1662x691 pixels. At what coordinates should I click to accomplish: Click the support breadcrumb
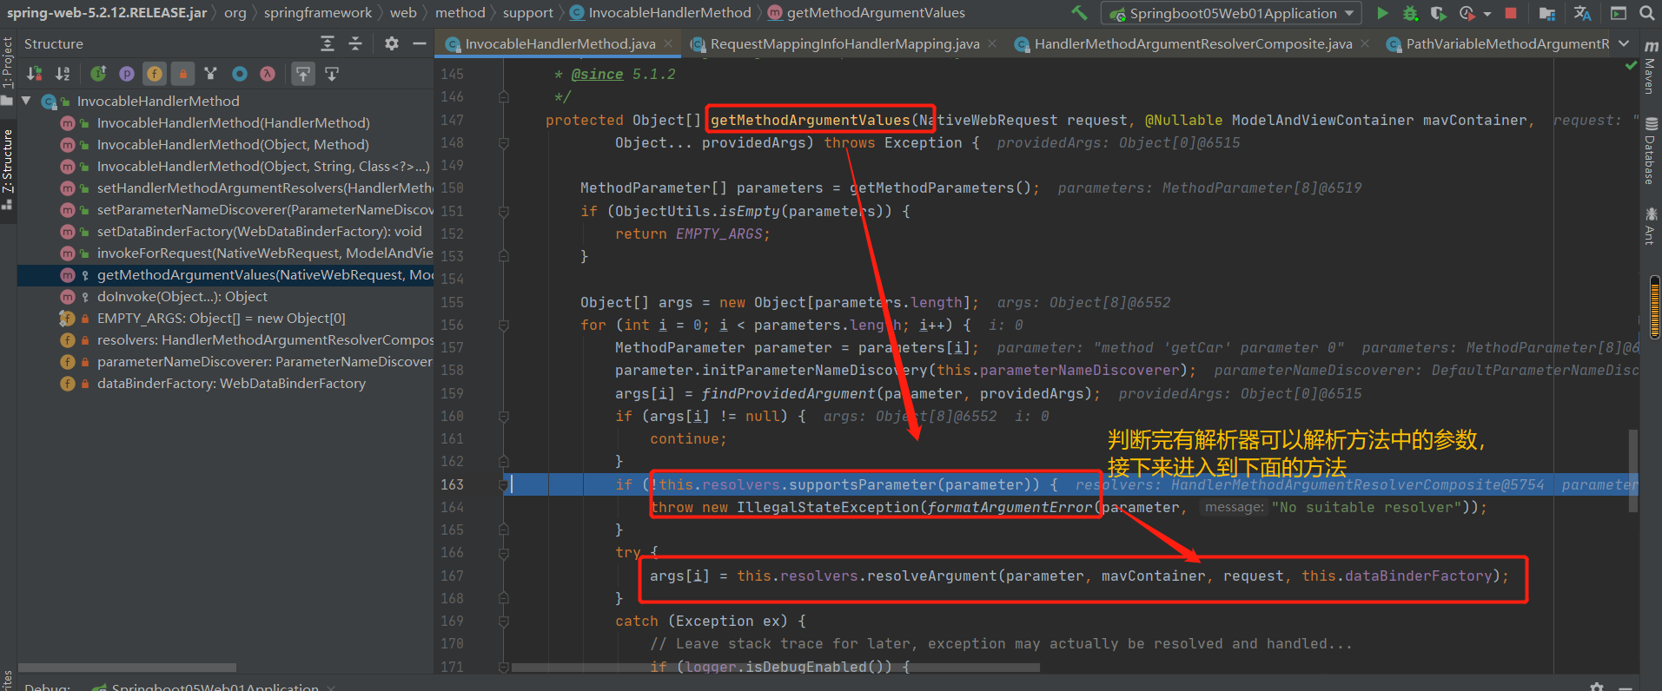click(527, 12)
